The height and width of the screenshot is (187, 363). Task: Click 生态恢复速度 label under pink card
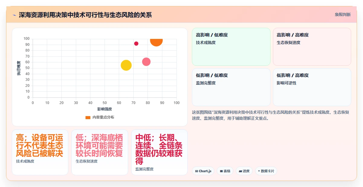(x=87, y=161)
